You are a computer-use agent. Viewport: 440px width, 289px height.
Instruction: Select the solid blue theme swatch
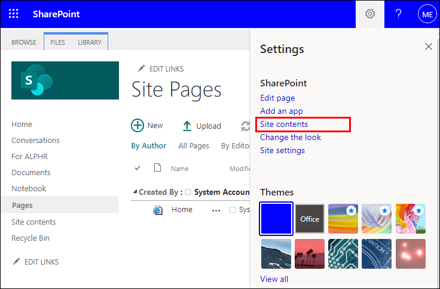[x=276, y=219]
